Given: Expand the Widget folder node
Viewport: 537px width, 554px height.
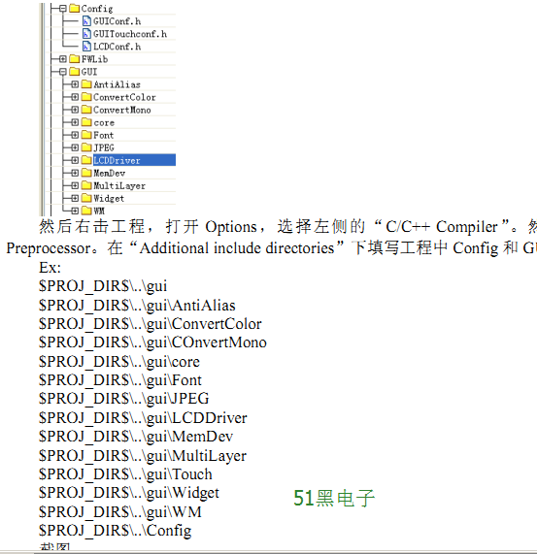Looking at the screenshot, I should (x=75, y=198).
